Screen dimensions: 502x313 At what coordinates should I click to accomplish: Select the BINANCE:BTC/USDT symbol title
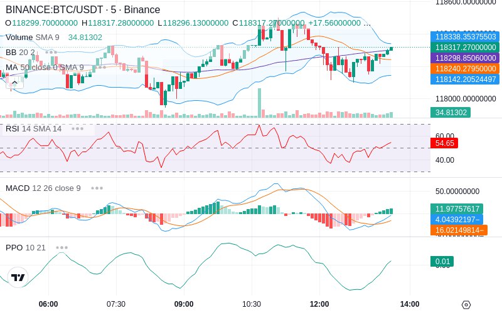(83, 9)
